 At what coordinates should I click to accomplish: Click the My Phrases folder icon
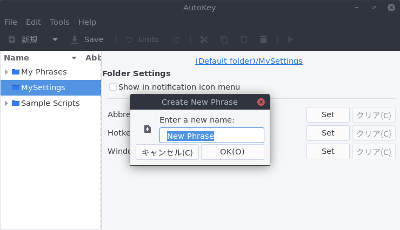(16, 72)
